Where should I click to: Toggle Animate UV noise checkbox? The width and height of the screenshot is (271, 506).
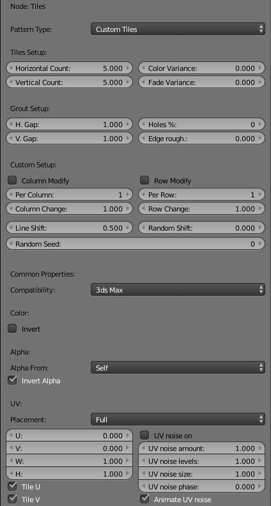144,499
